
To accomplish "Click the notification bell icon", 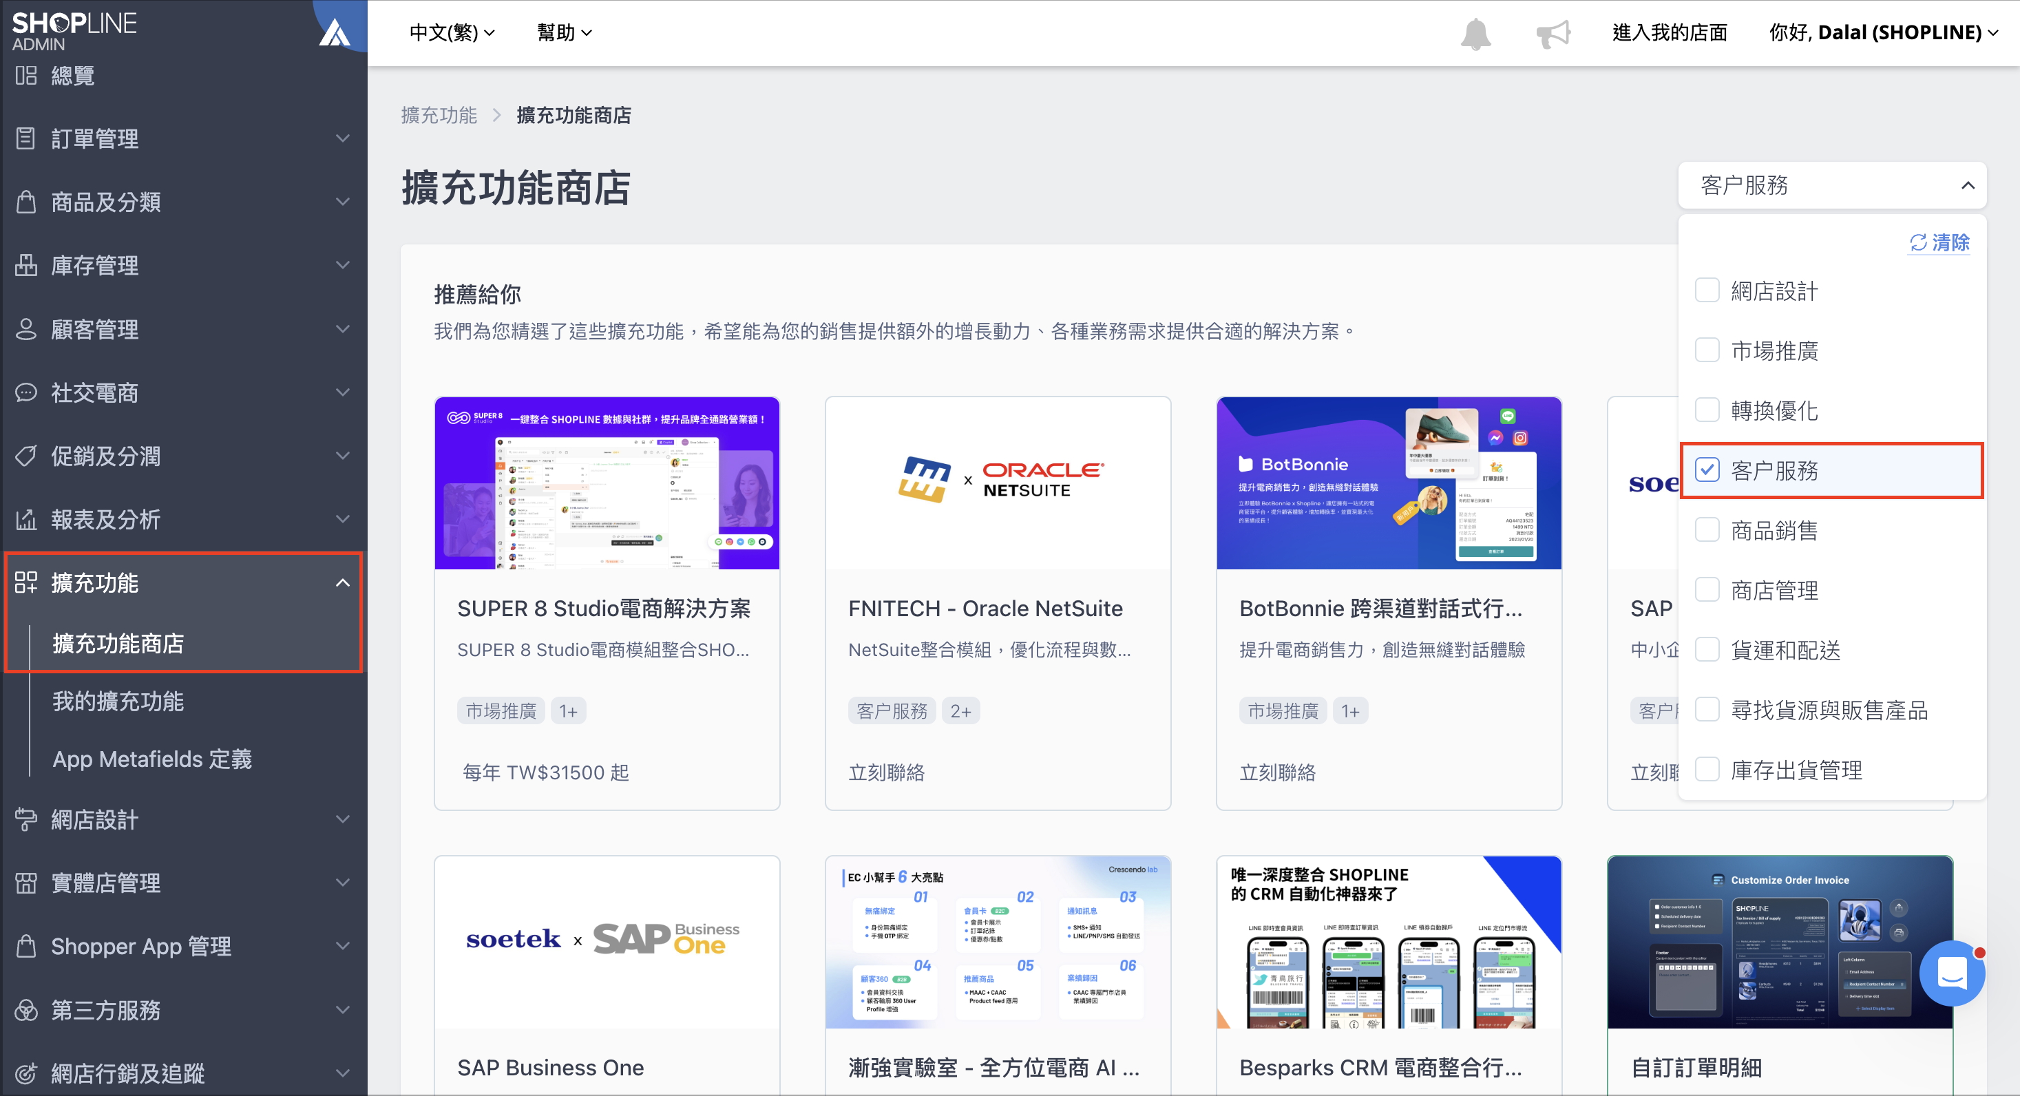I will [x=1475, y=34].
